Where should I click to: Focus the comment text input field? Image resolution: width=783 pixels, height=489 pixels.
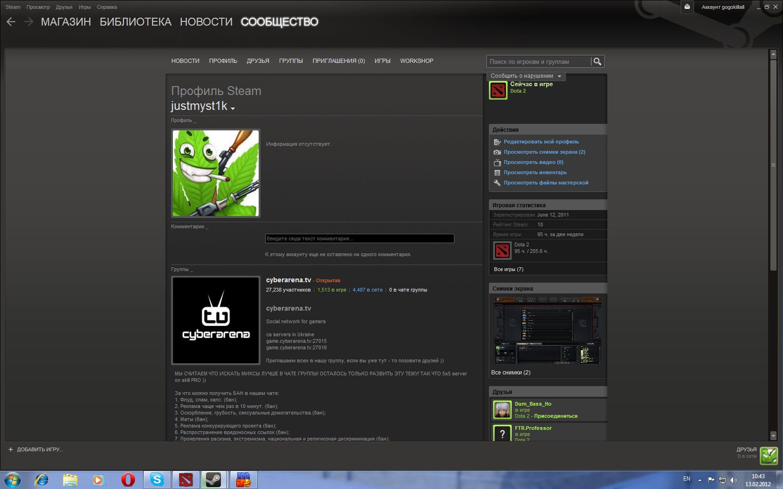(359, 238)
